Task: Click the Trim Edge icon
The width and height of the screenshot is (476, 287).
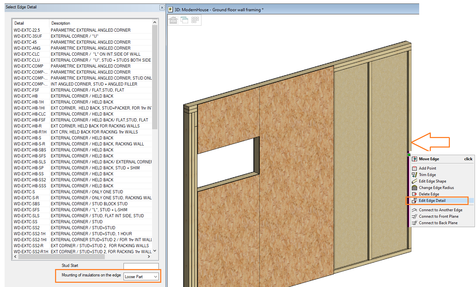Action: tap(414, 175)
